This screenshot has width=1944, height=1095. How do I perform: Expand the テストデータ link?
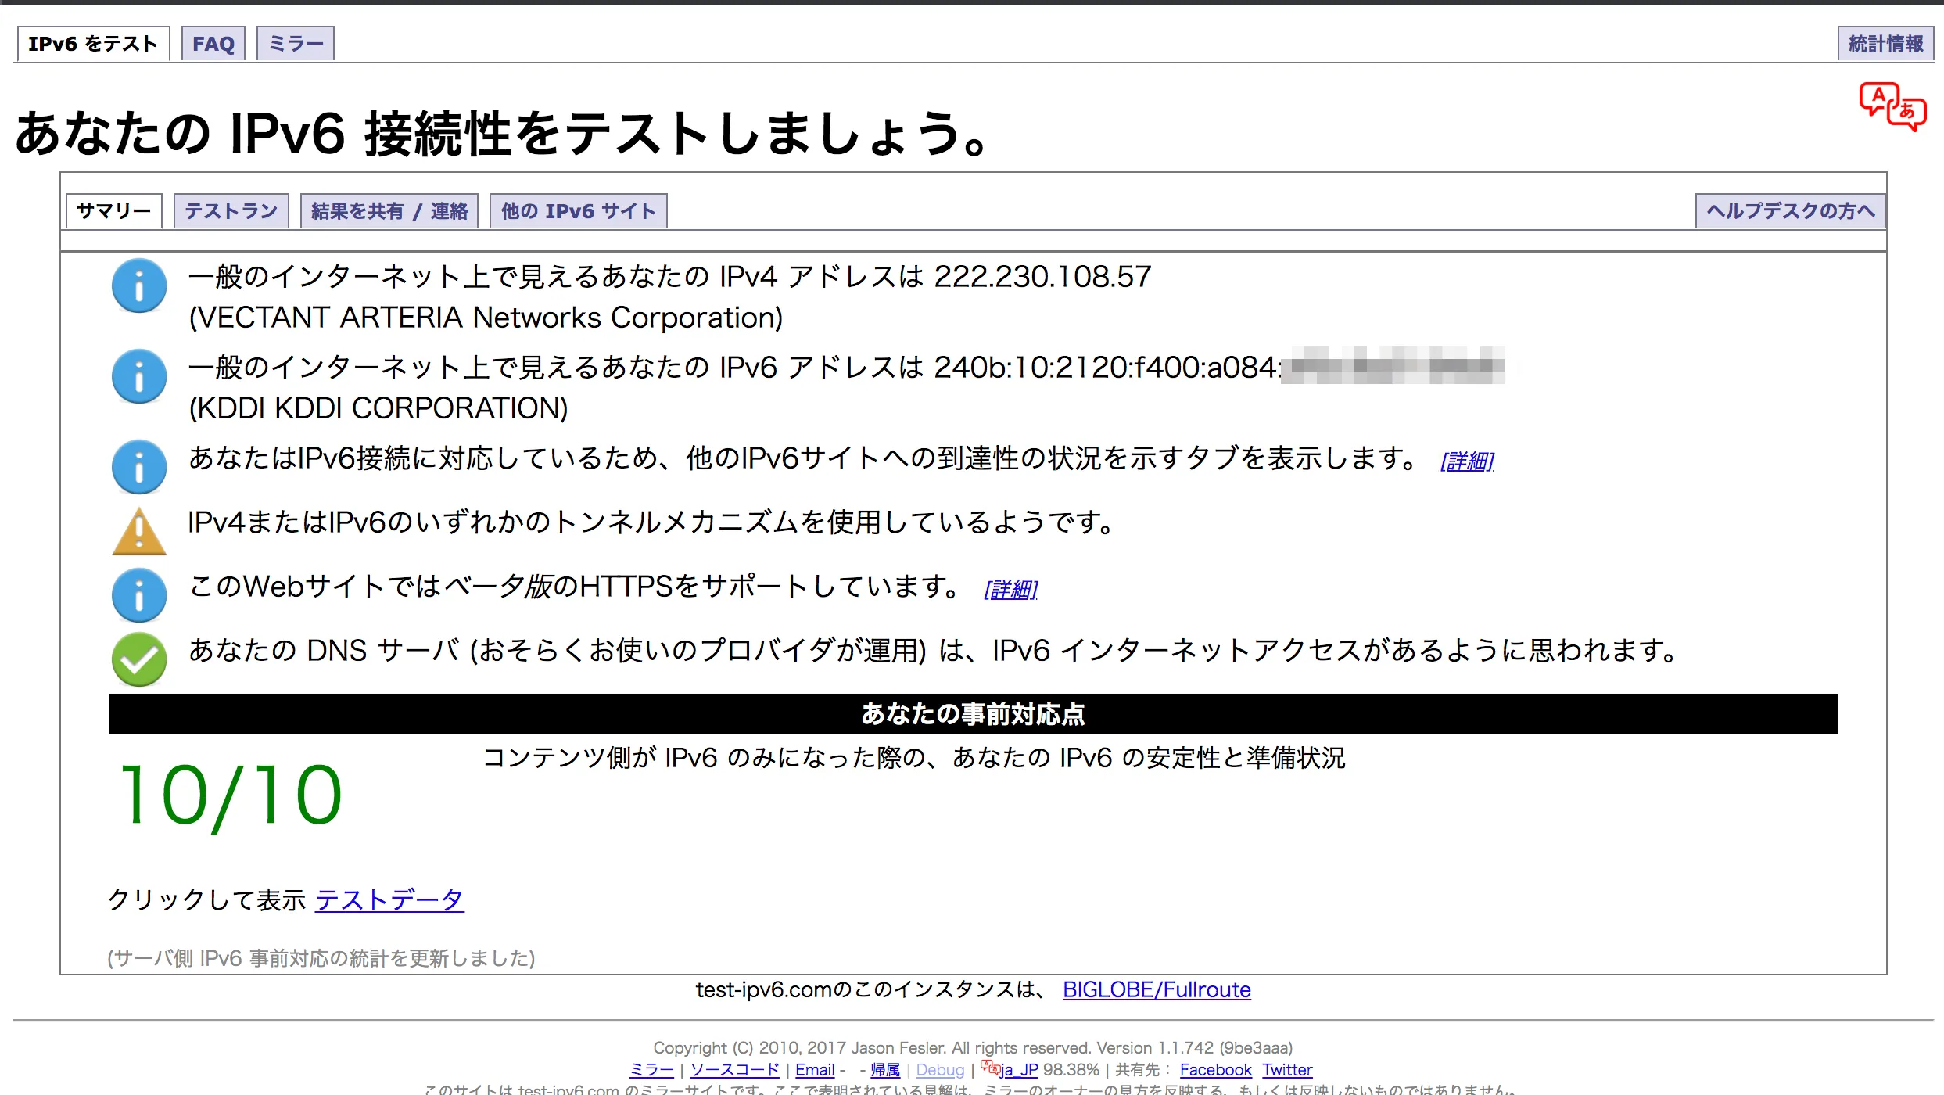[x=389, y=900]
